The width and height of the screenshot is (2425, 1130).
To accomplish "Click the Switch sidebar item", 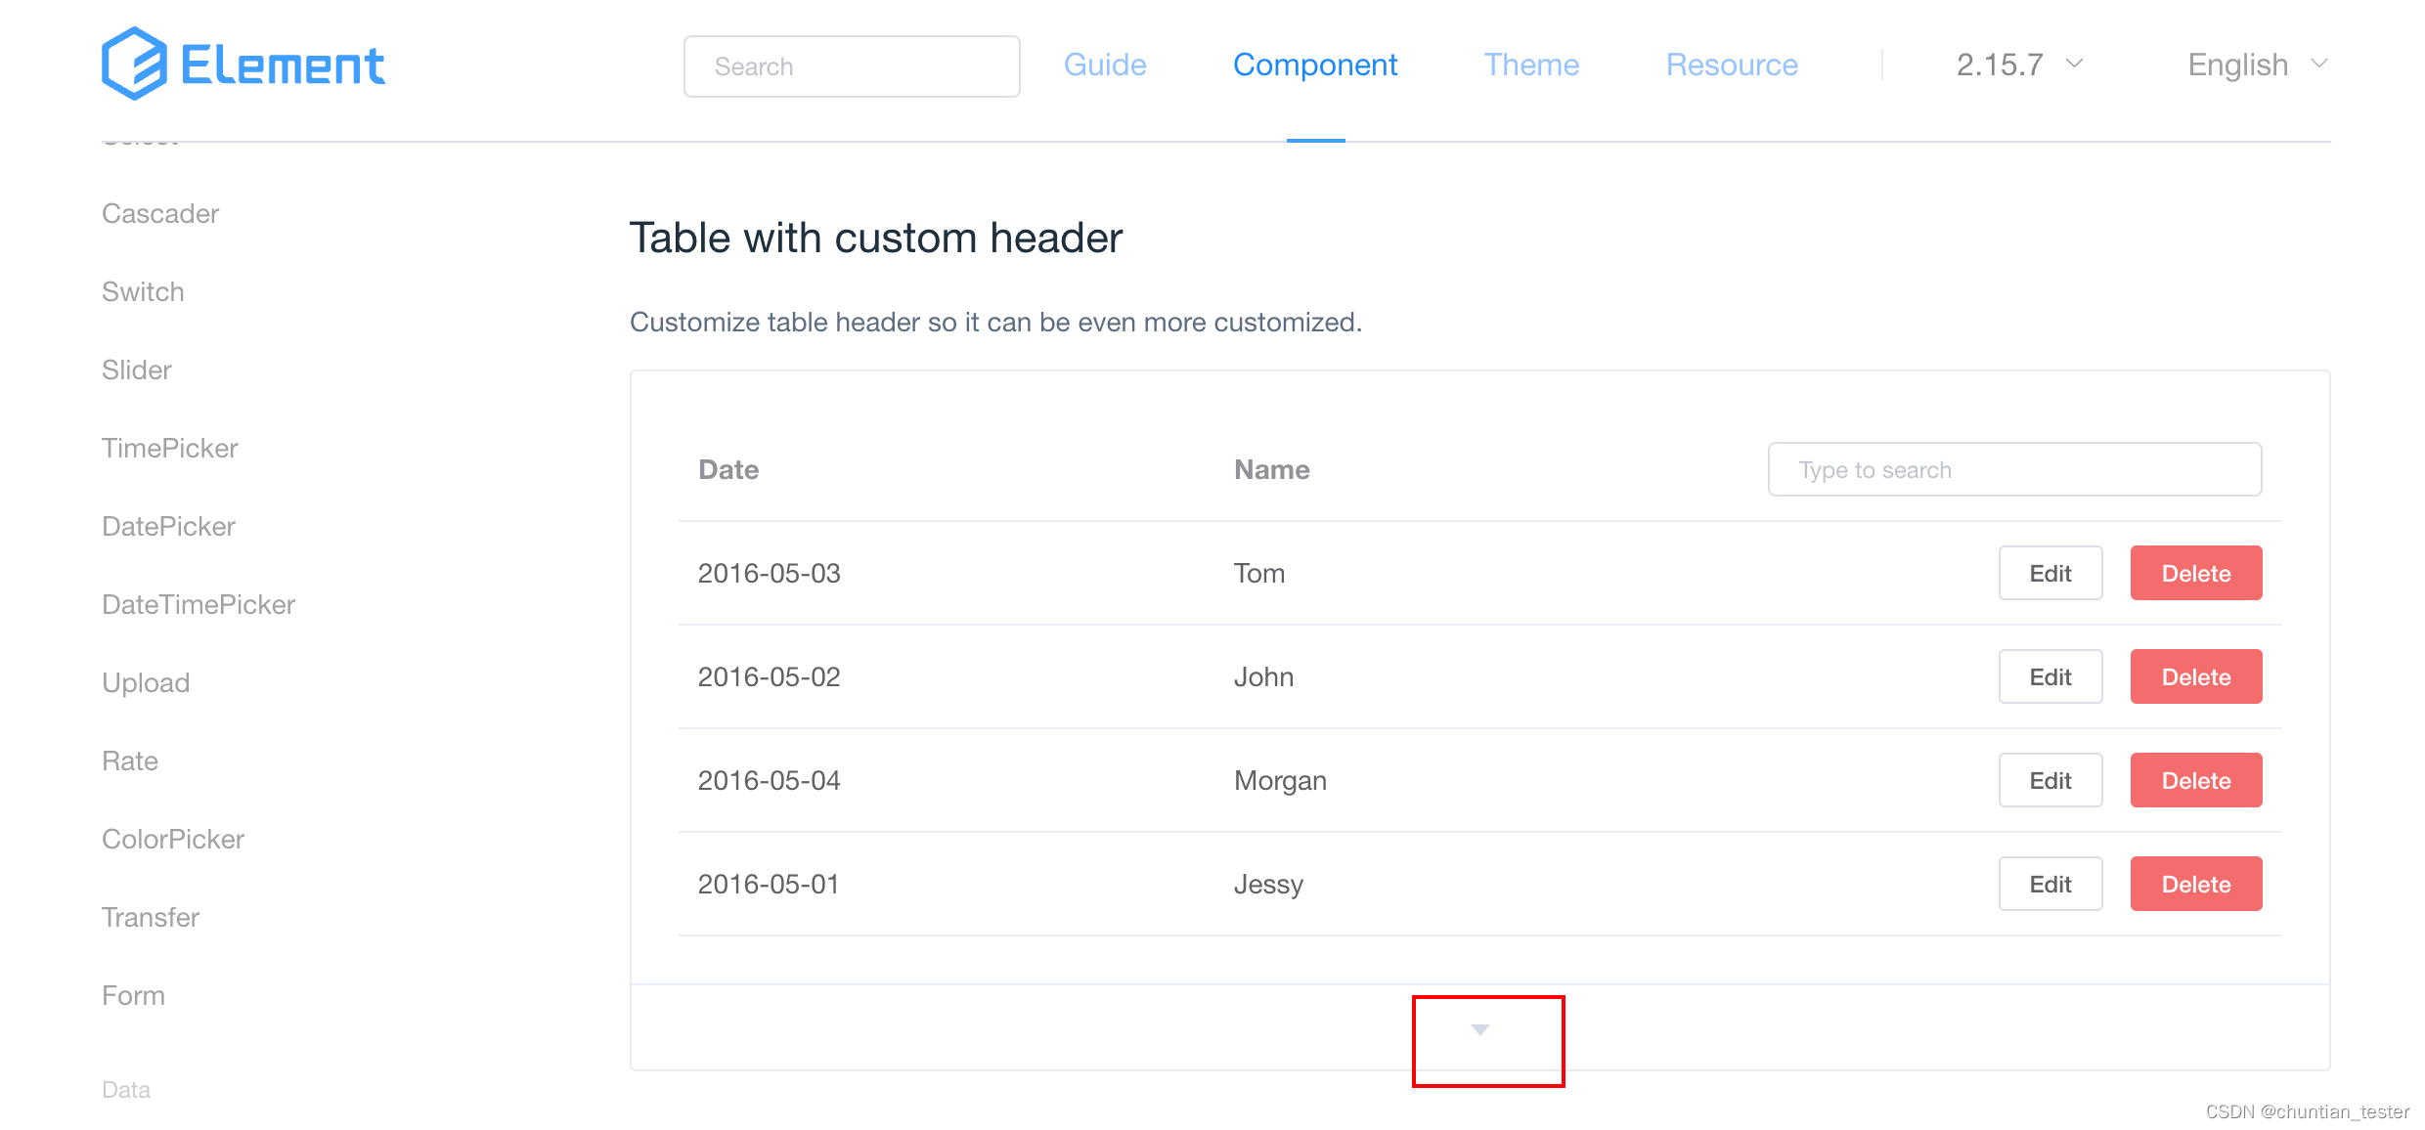I will pos(143,290).
